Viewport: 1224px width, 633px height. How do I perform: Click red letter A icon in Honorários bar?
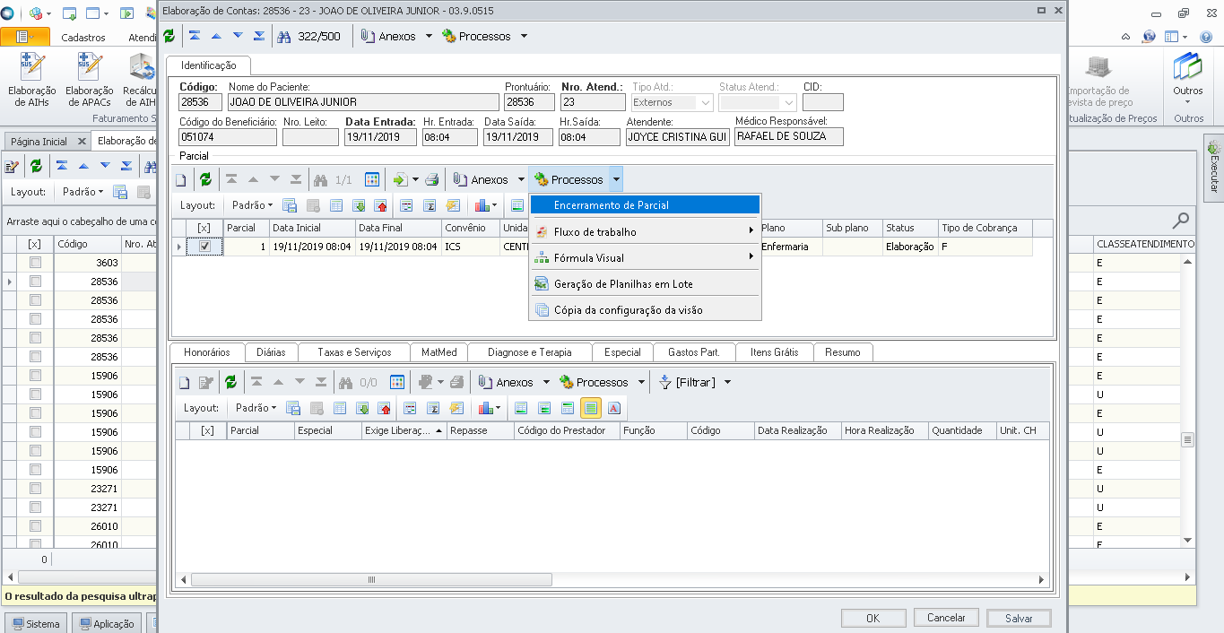point(614,408)
